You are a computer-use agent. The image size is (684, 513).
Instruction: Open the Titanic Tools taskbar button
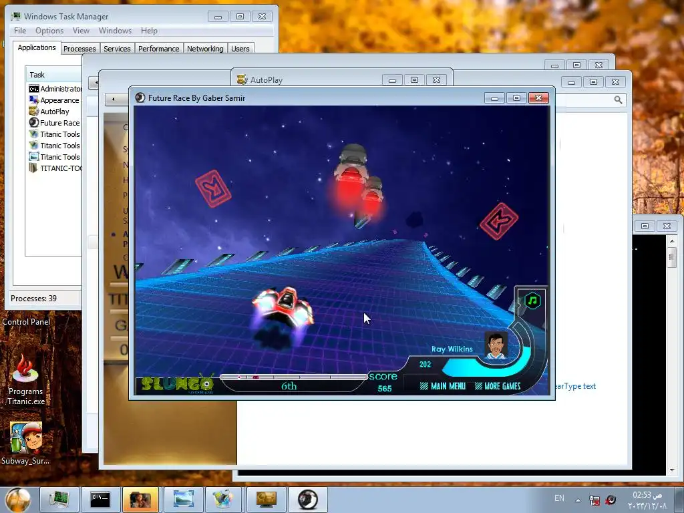224,500
